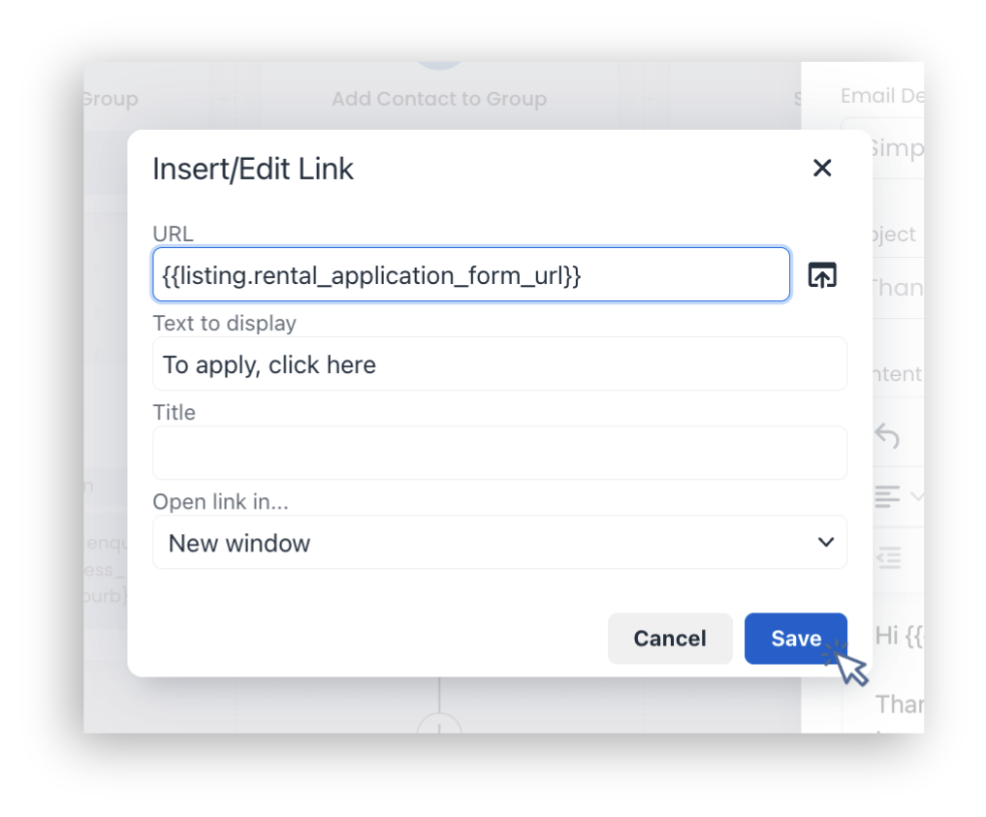Click the email body text starting 'Hi {{'

pyautogui.click(x=899, y=636)
